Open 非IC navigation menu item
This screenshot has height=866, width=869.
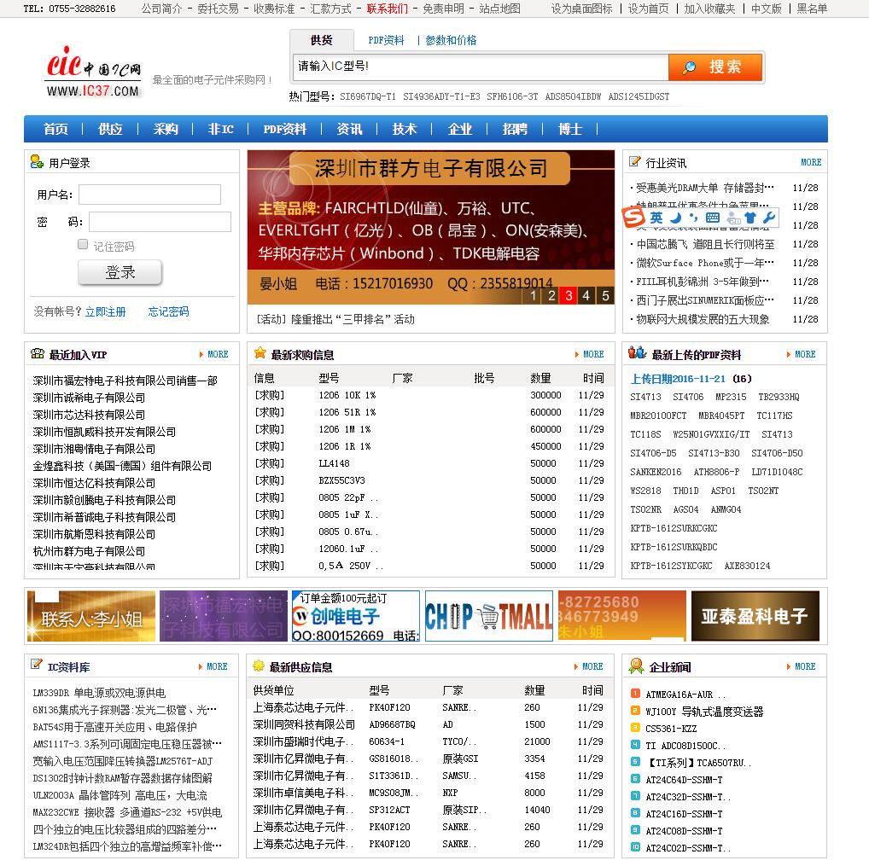tap(220, 129)
